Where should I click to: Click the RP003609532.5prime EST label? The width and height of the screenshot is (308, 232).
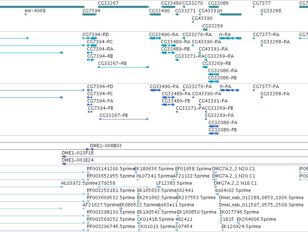[111, 198]
